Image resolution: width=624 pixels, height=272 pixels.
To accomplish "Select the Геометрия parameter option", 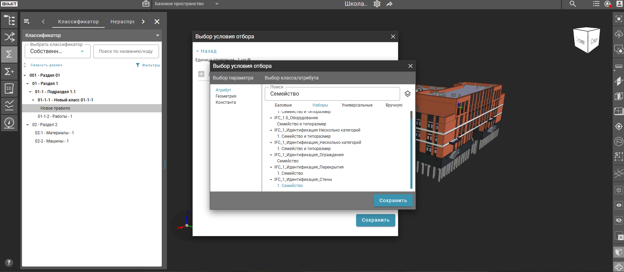I will coord(226,96).
